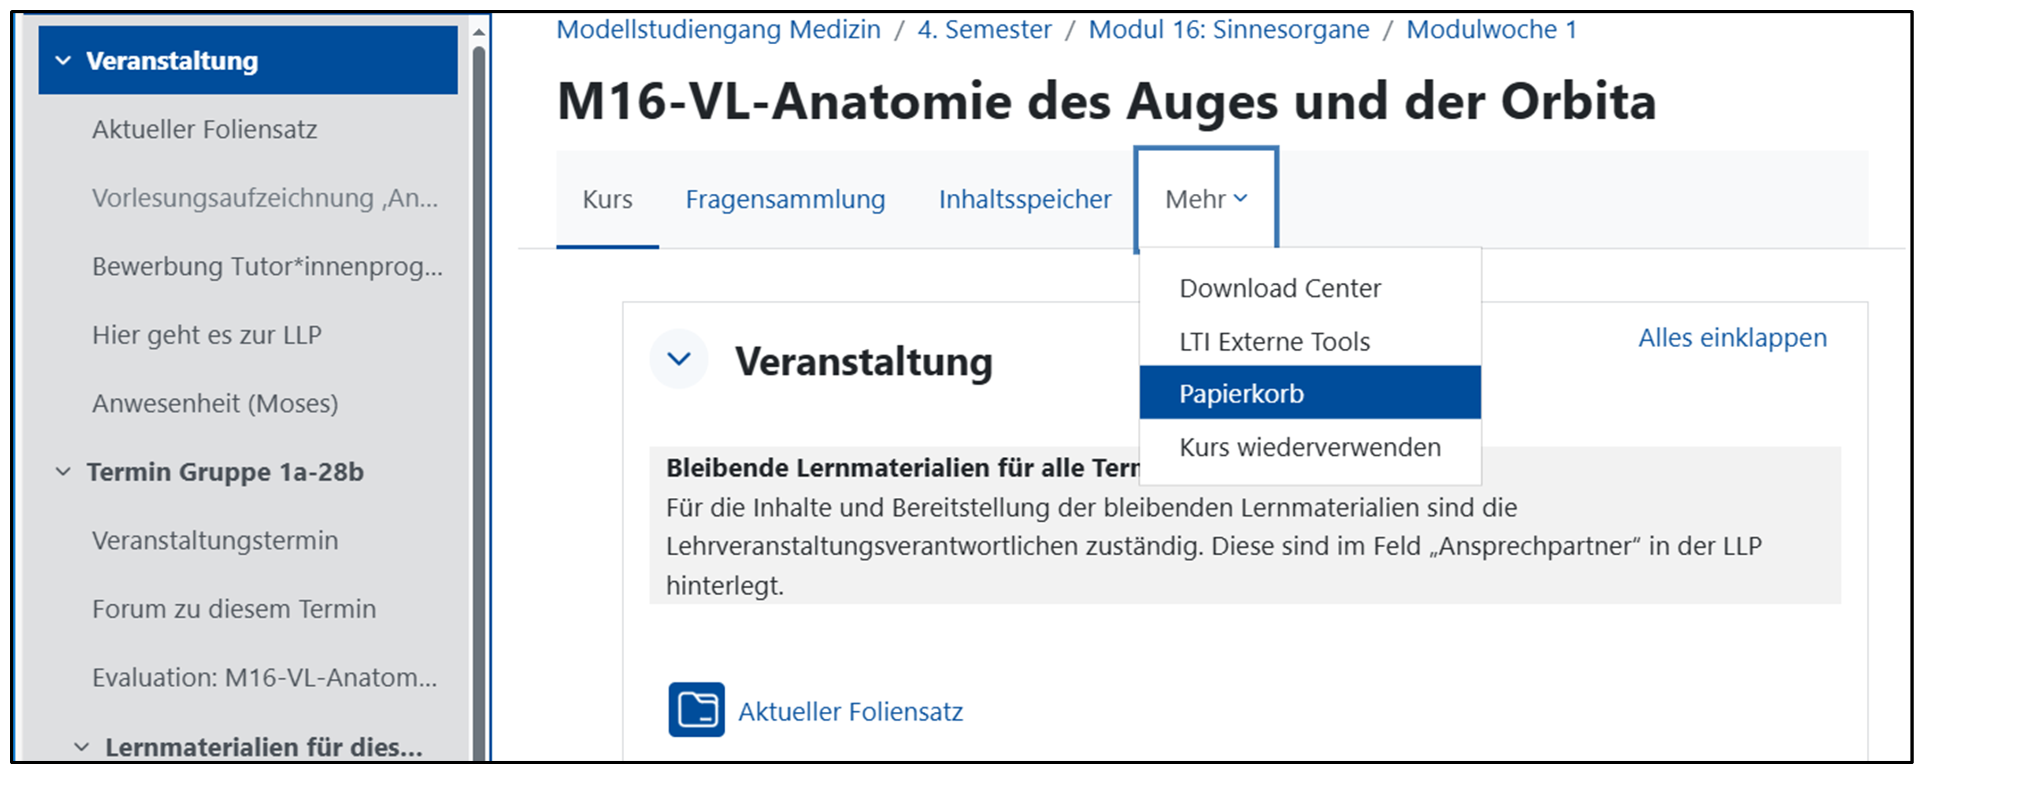This screenshot has width=2019, height=806.
Task: Collapse the Veranstaltung section with round chevron
Action: pyautogui.click(x=678, y=359)
